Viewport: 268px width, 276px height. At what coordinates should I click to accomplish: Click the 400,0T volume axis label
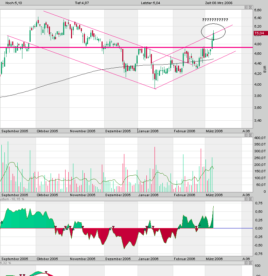click(x=260, y=138)
